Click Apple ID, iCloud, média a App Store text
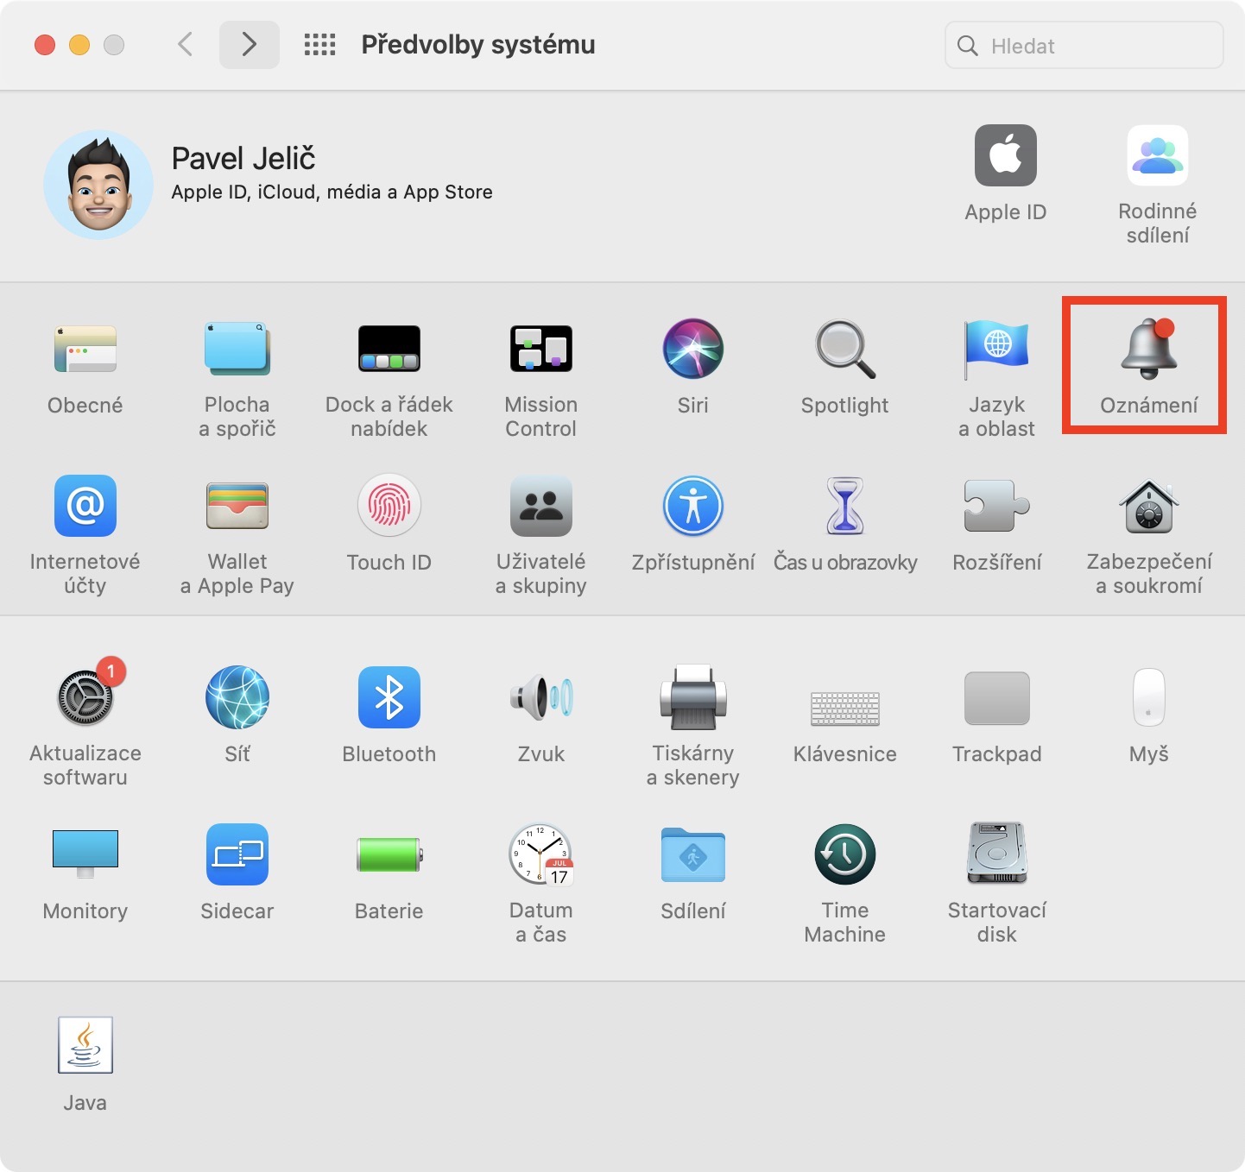 (332, 192)
